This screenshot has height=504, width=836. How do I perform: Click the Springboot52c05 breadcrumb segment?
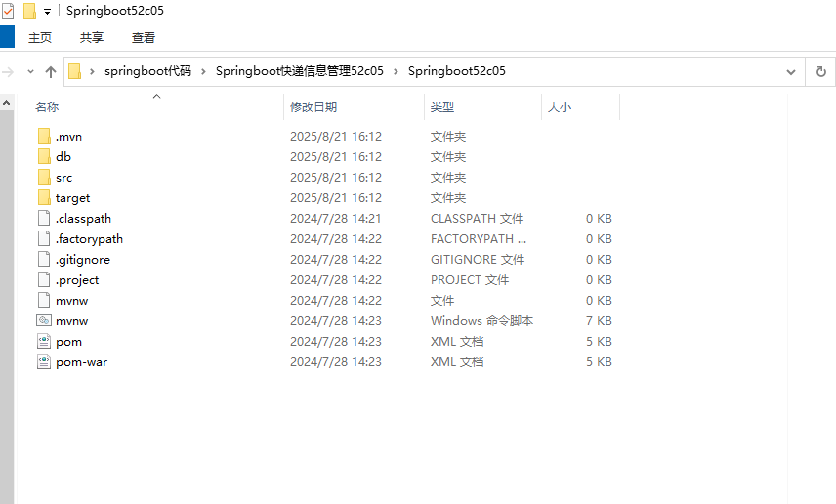pos(457,71)
